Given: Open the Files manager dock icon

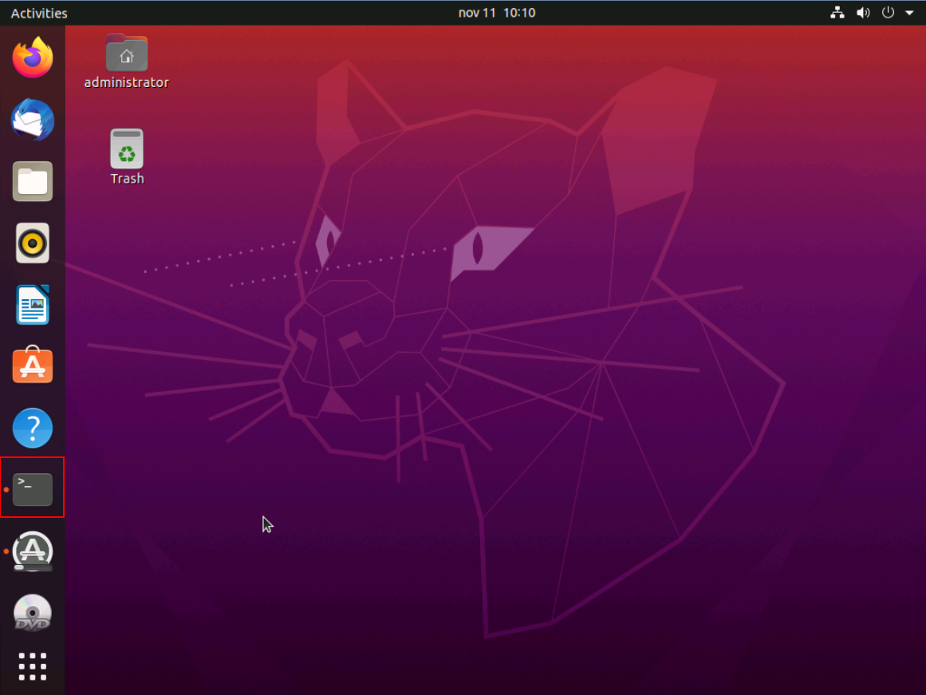Looking at the screenshot, I should 33,181.
